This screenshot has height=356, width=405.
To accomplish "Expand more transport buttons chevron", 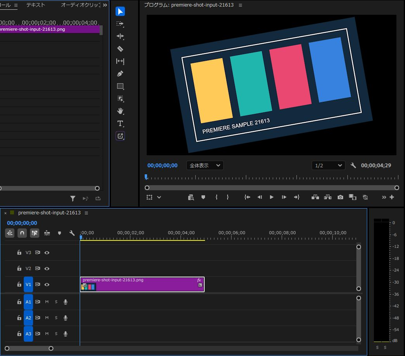I will click(x=384, y=197).
